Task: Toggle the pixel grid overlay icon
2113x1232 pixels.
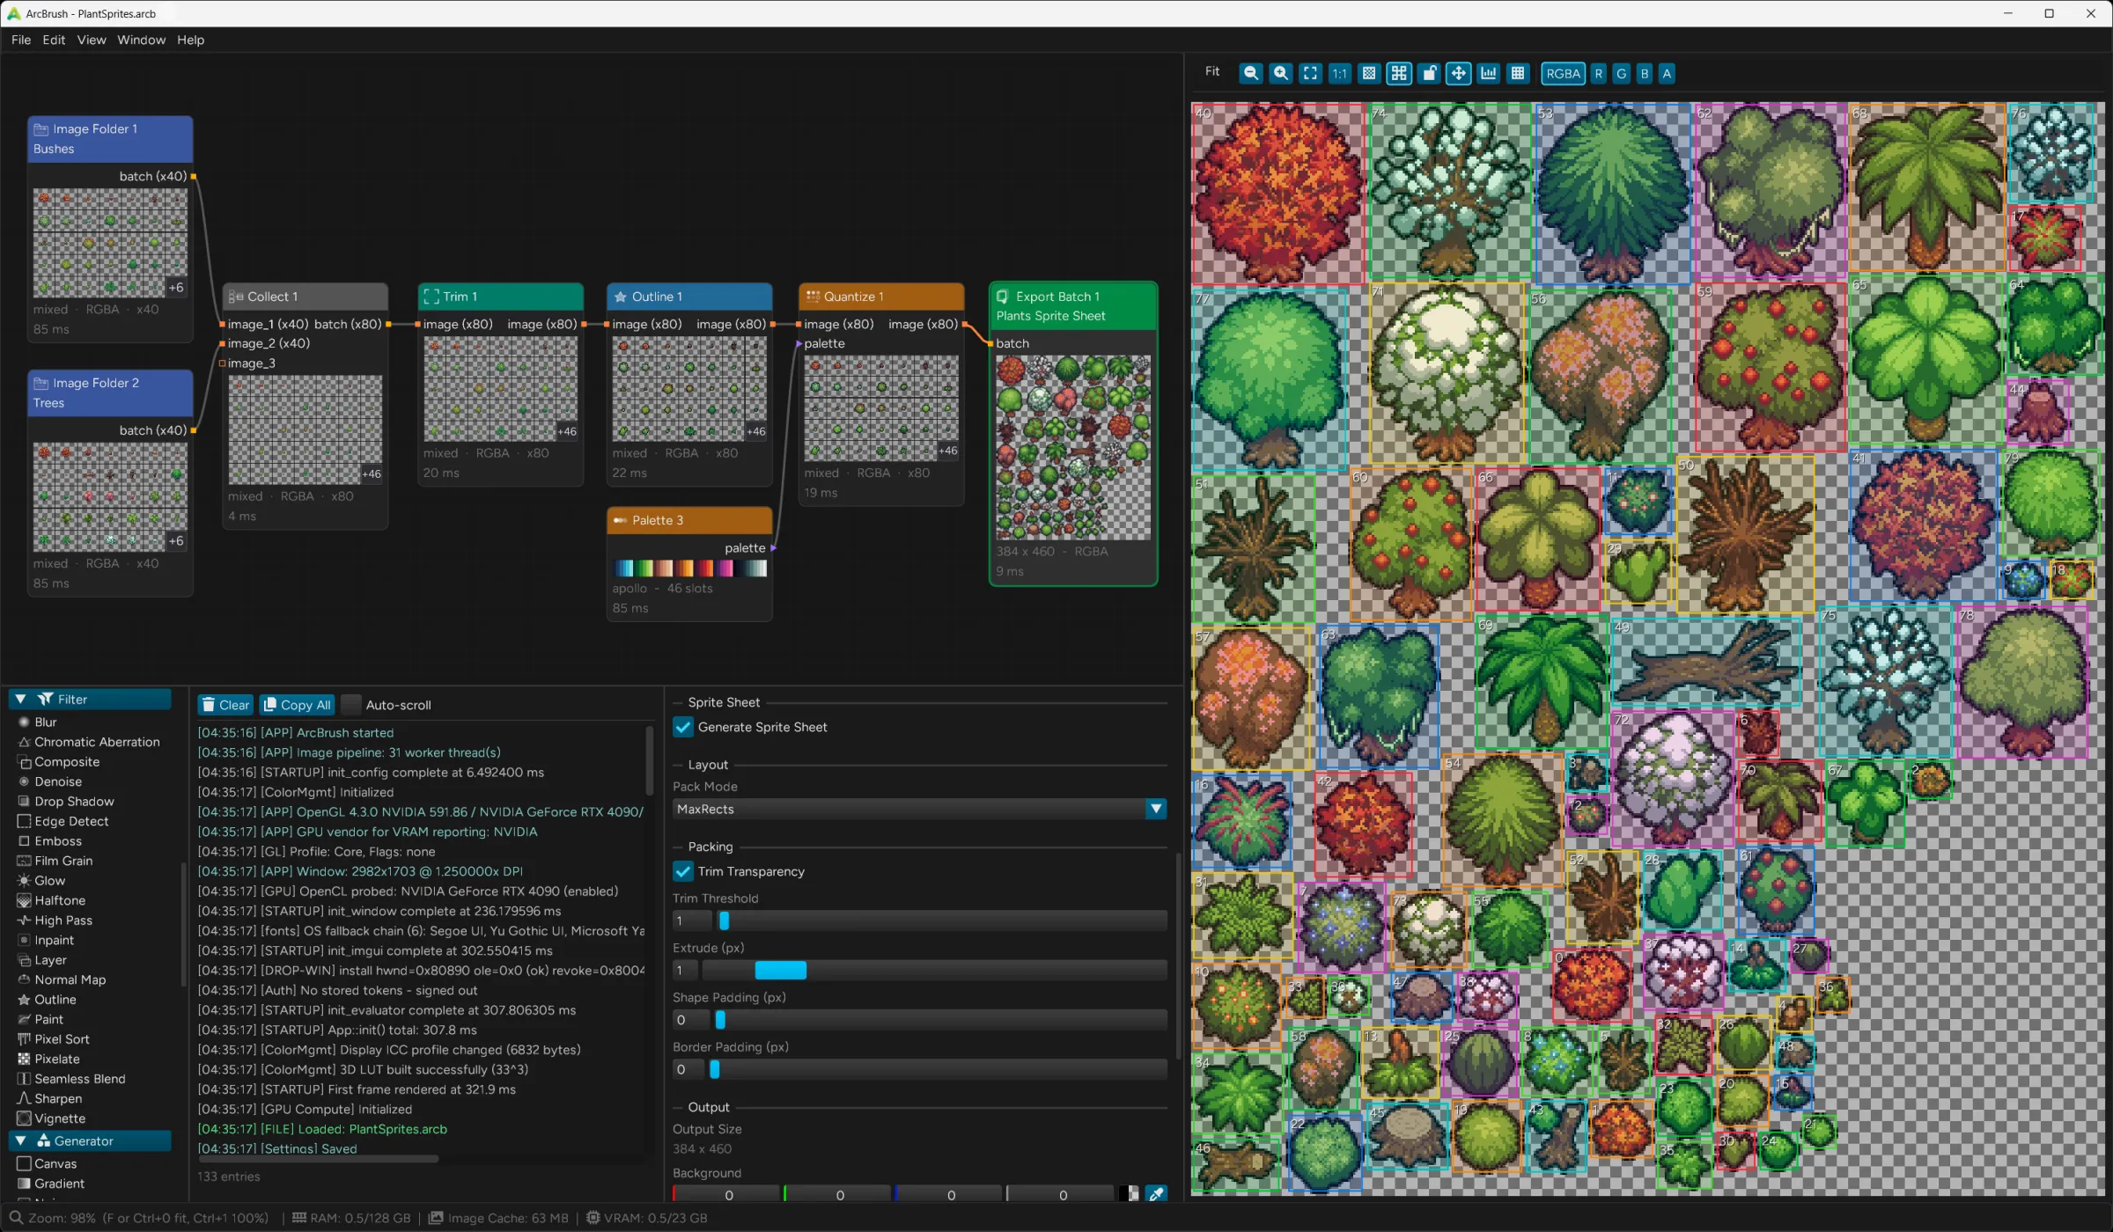Action: (1518, 74)
